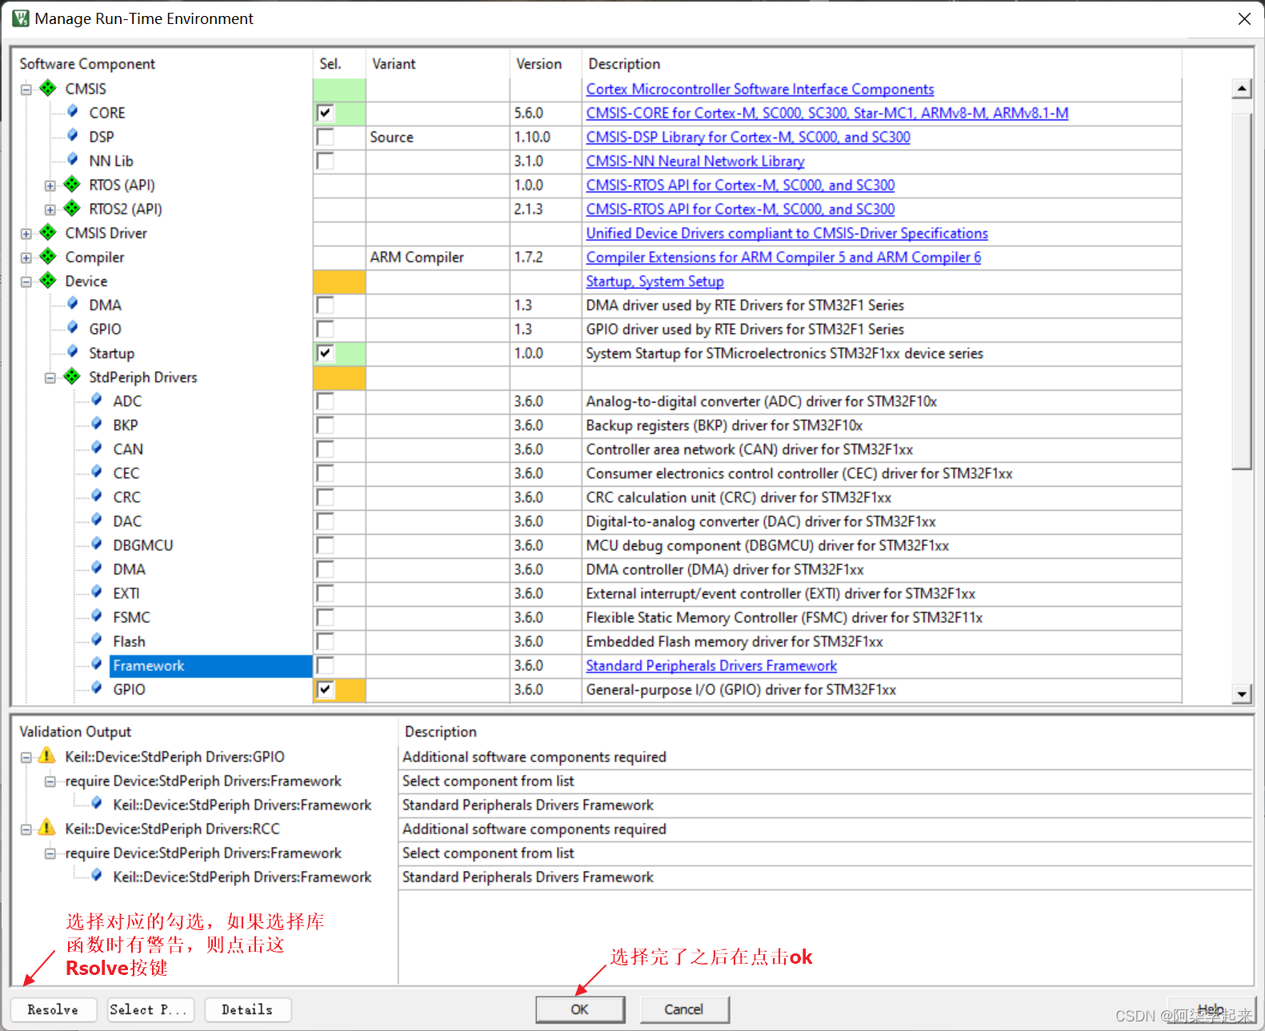The width and height of the screenshot is (1265, 1031).
Task: Confirm with the OK button
Action: click(580, 1009)
